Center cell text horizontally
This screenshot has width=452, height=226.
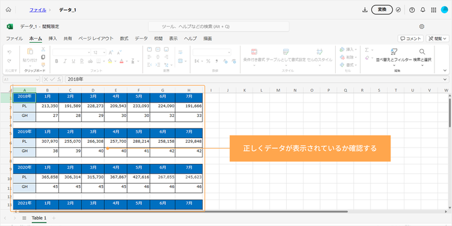pos(158,57)
